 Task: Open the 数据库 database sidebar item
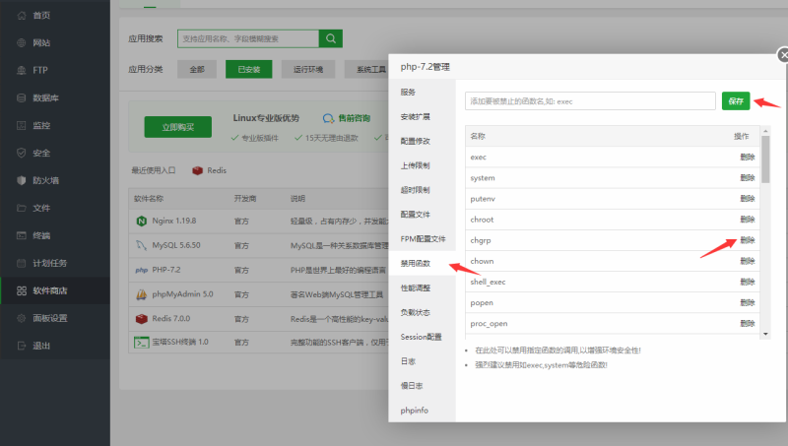coord(55,97)
